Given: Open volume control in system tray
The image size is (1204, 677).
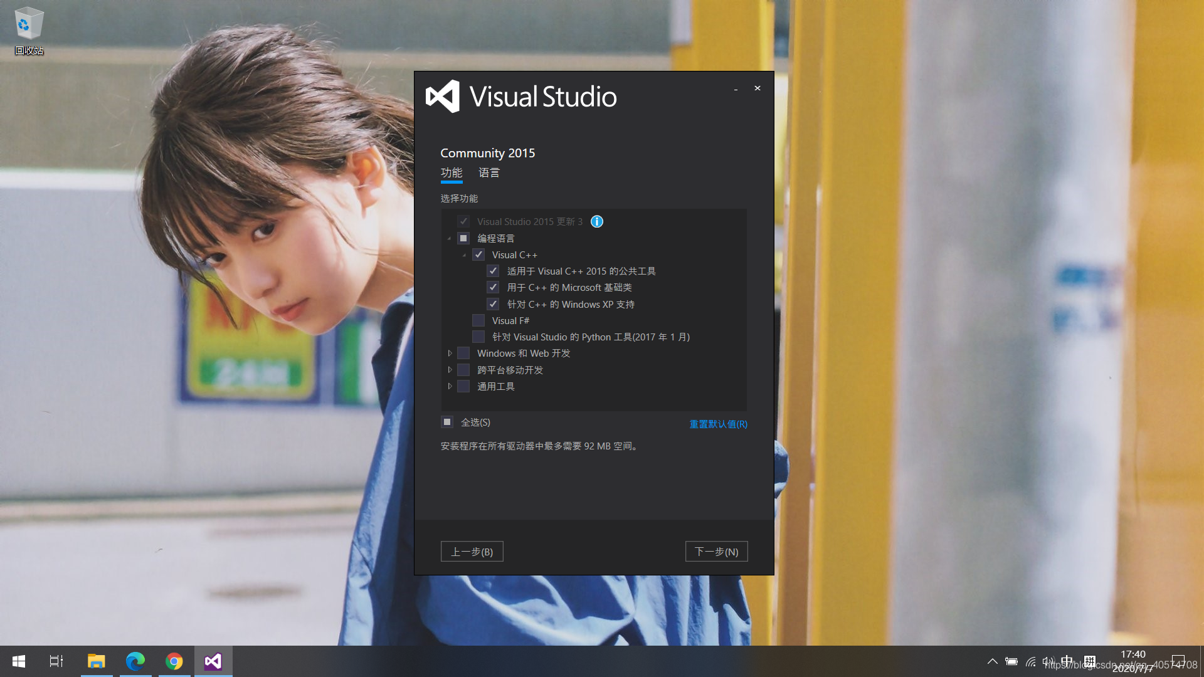Looking at the screenshot, I should [x=1048, y=661].
